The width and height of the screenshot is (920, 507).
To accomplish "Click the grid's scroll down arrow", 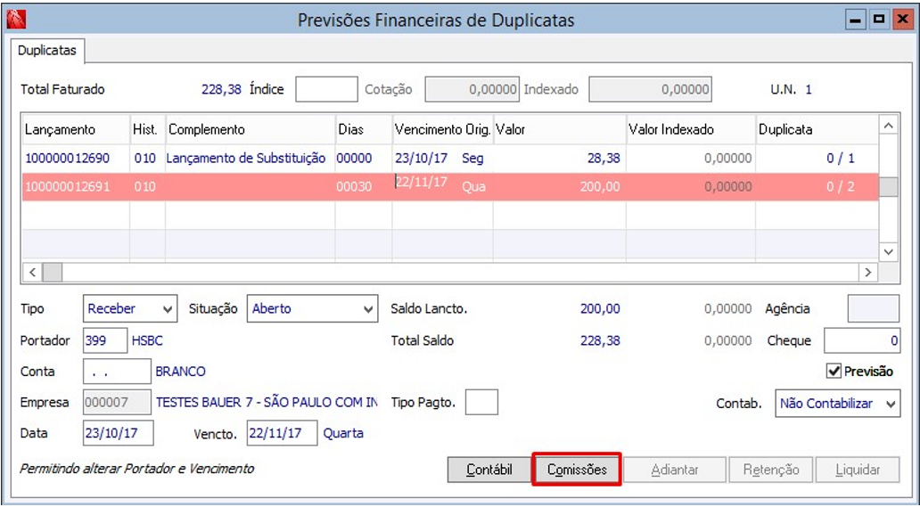I will pos(889,252).
